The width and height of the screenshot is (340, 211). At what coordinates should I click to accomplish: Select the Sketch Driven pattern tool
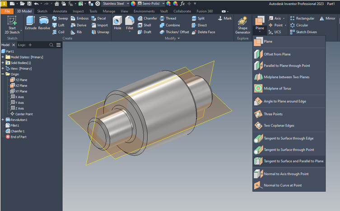coord(303,32)
